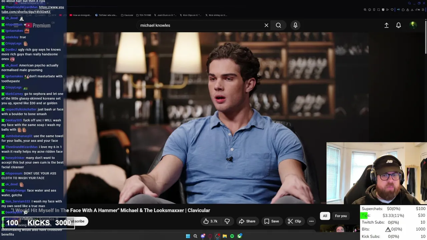Save the video to a playlist
This screenshot has width=427, height=240.
[272, 221]
